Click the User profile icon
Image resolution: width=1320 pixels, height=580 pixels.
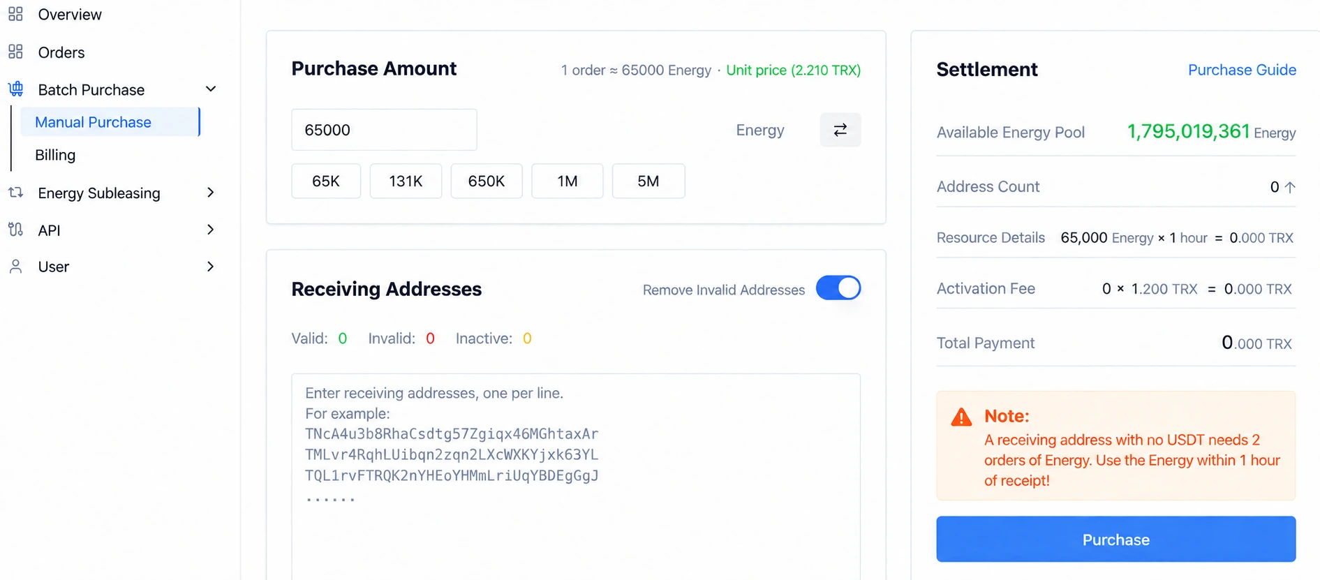(x=15, y=266)
